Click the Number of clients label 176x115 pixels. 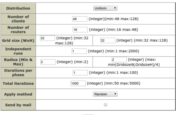[18, 19]
